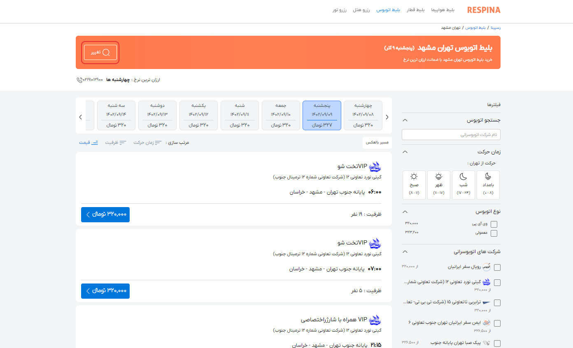Open the بلیط هواپیما navigation item
This screenshot has height=348, width=573.
(x=443, y=10)
